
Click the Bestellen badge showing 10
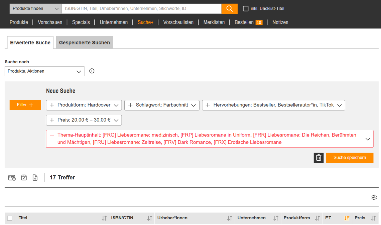[x=259, y=23]
